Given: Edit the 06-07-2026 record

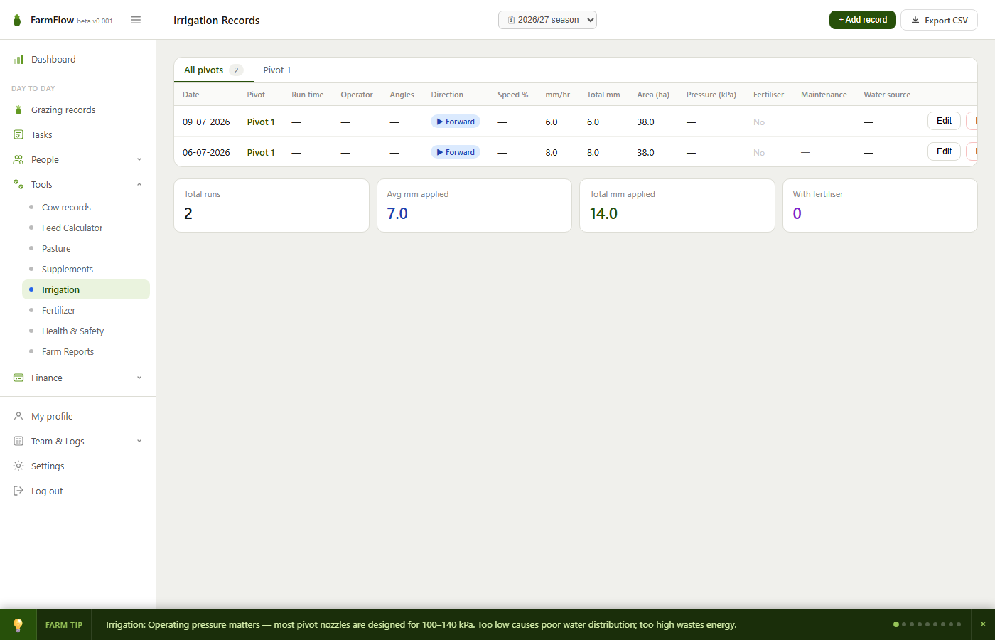Looking at the screenshot, I should 945,151.
